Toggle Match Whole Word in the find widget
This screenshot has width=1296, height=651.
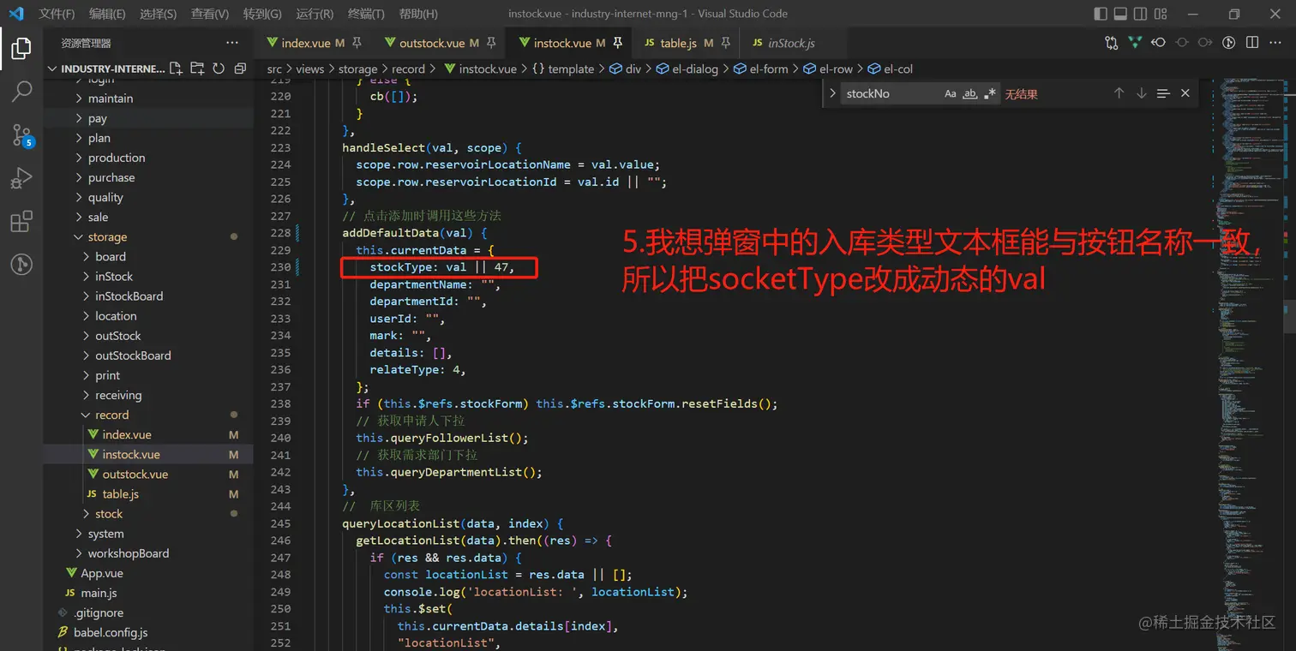click(970, 93)
